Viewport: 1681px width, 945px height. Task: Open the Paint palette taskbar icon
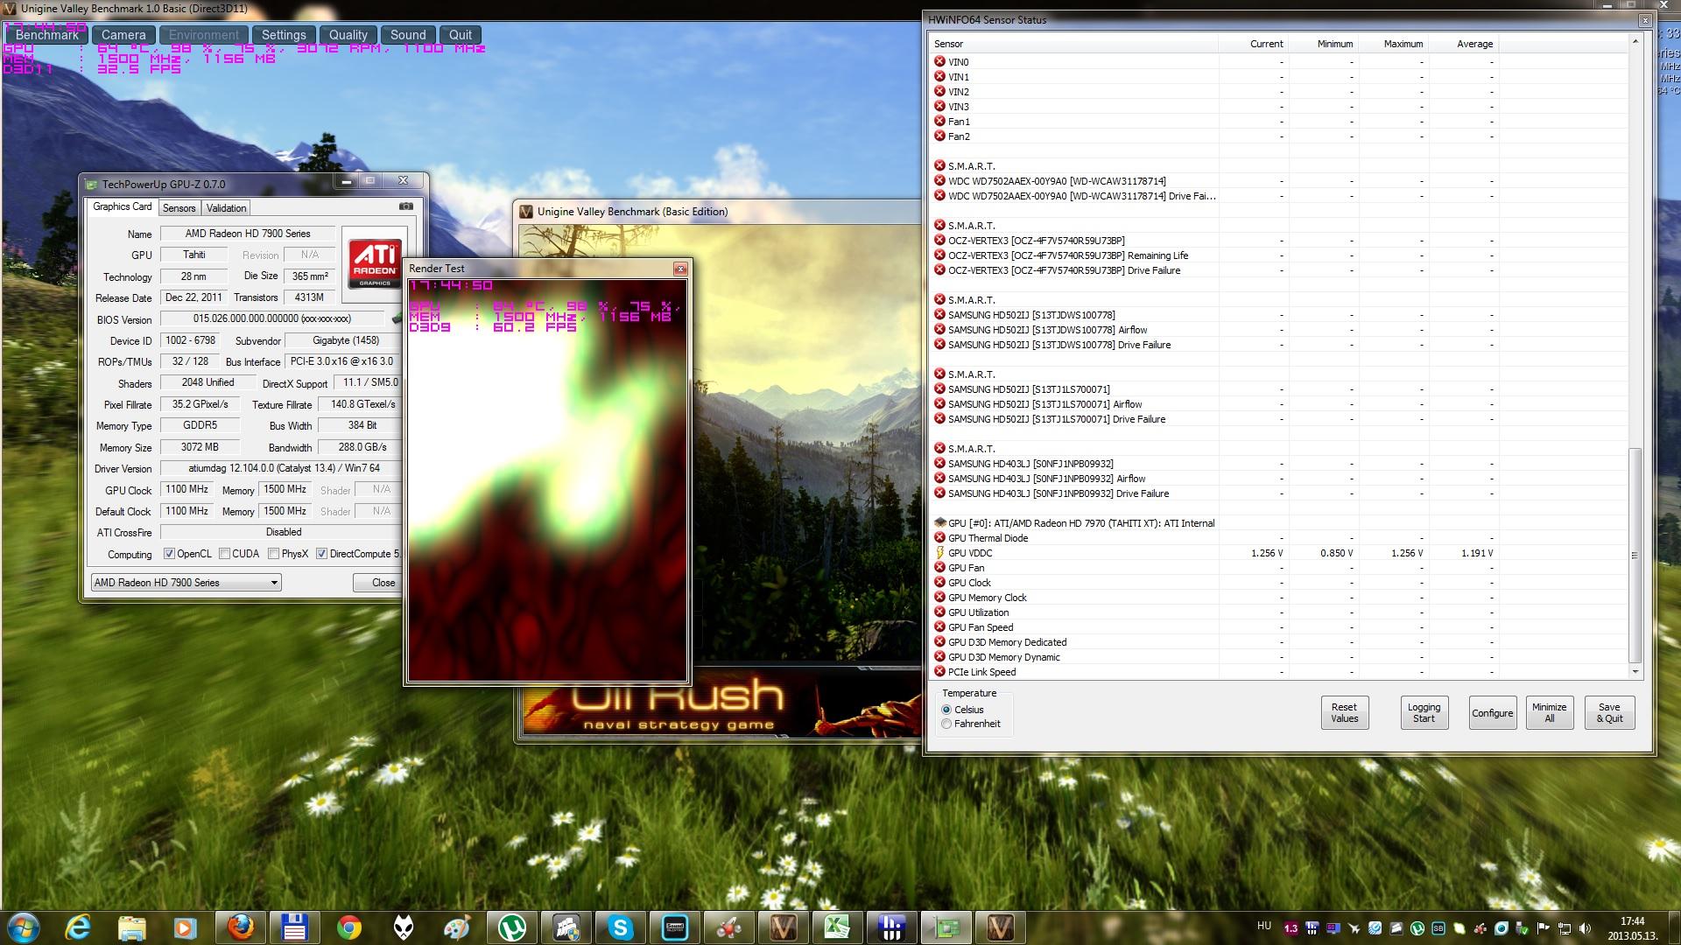point(457,927)
